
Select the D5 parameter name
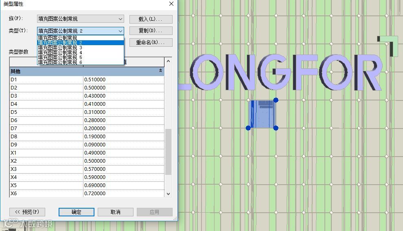click(x=46, y=112)
